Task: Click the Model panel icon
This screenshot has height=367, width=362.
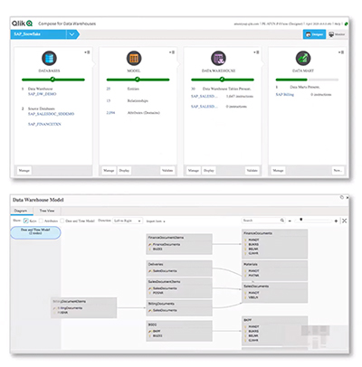Action: (134, 58)
